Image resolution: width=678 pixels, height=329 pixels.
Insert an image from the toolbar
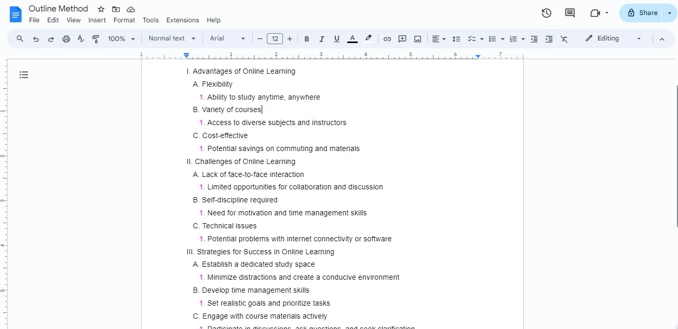coord(417,38)
